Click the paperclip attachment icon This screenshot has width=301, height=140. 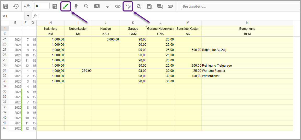[170, 6]
